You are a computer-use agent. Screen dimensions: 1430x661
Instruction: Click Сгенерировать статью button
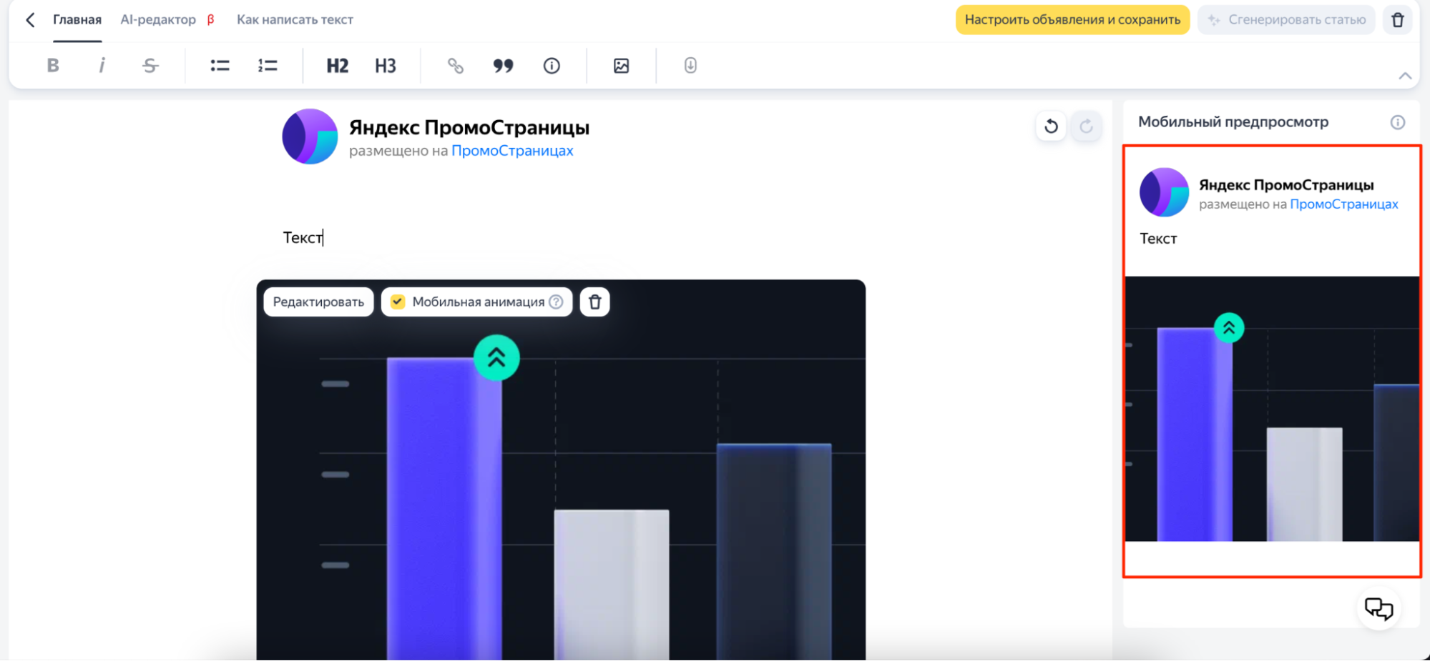tap(1286, 20)
